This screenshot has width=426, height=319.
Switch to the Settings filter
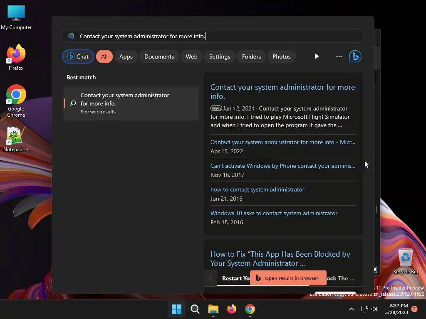click(x=220, y=56)
